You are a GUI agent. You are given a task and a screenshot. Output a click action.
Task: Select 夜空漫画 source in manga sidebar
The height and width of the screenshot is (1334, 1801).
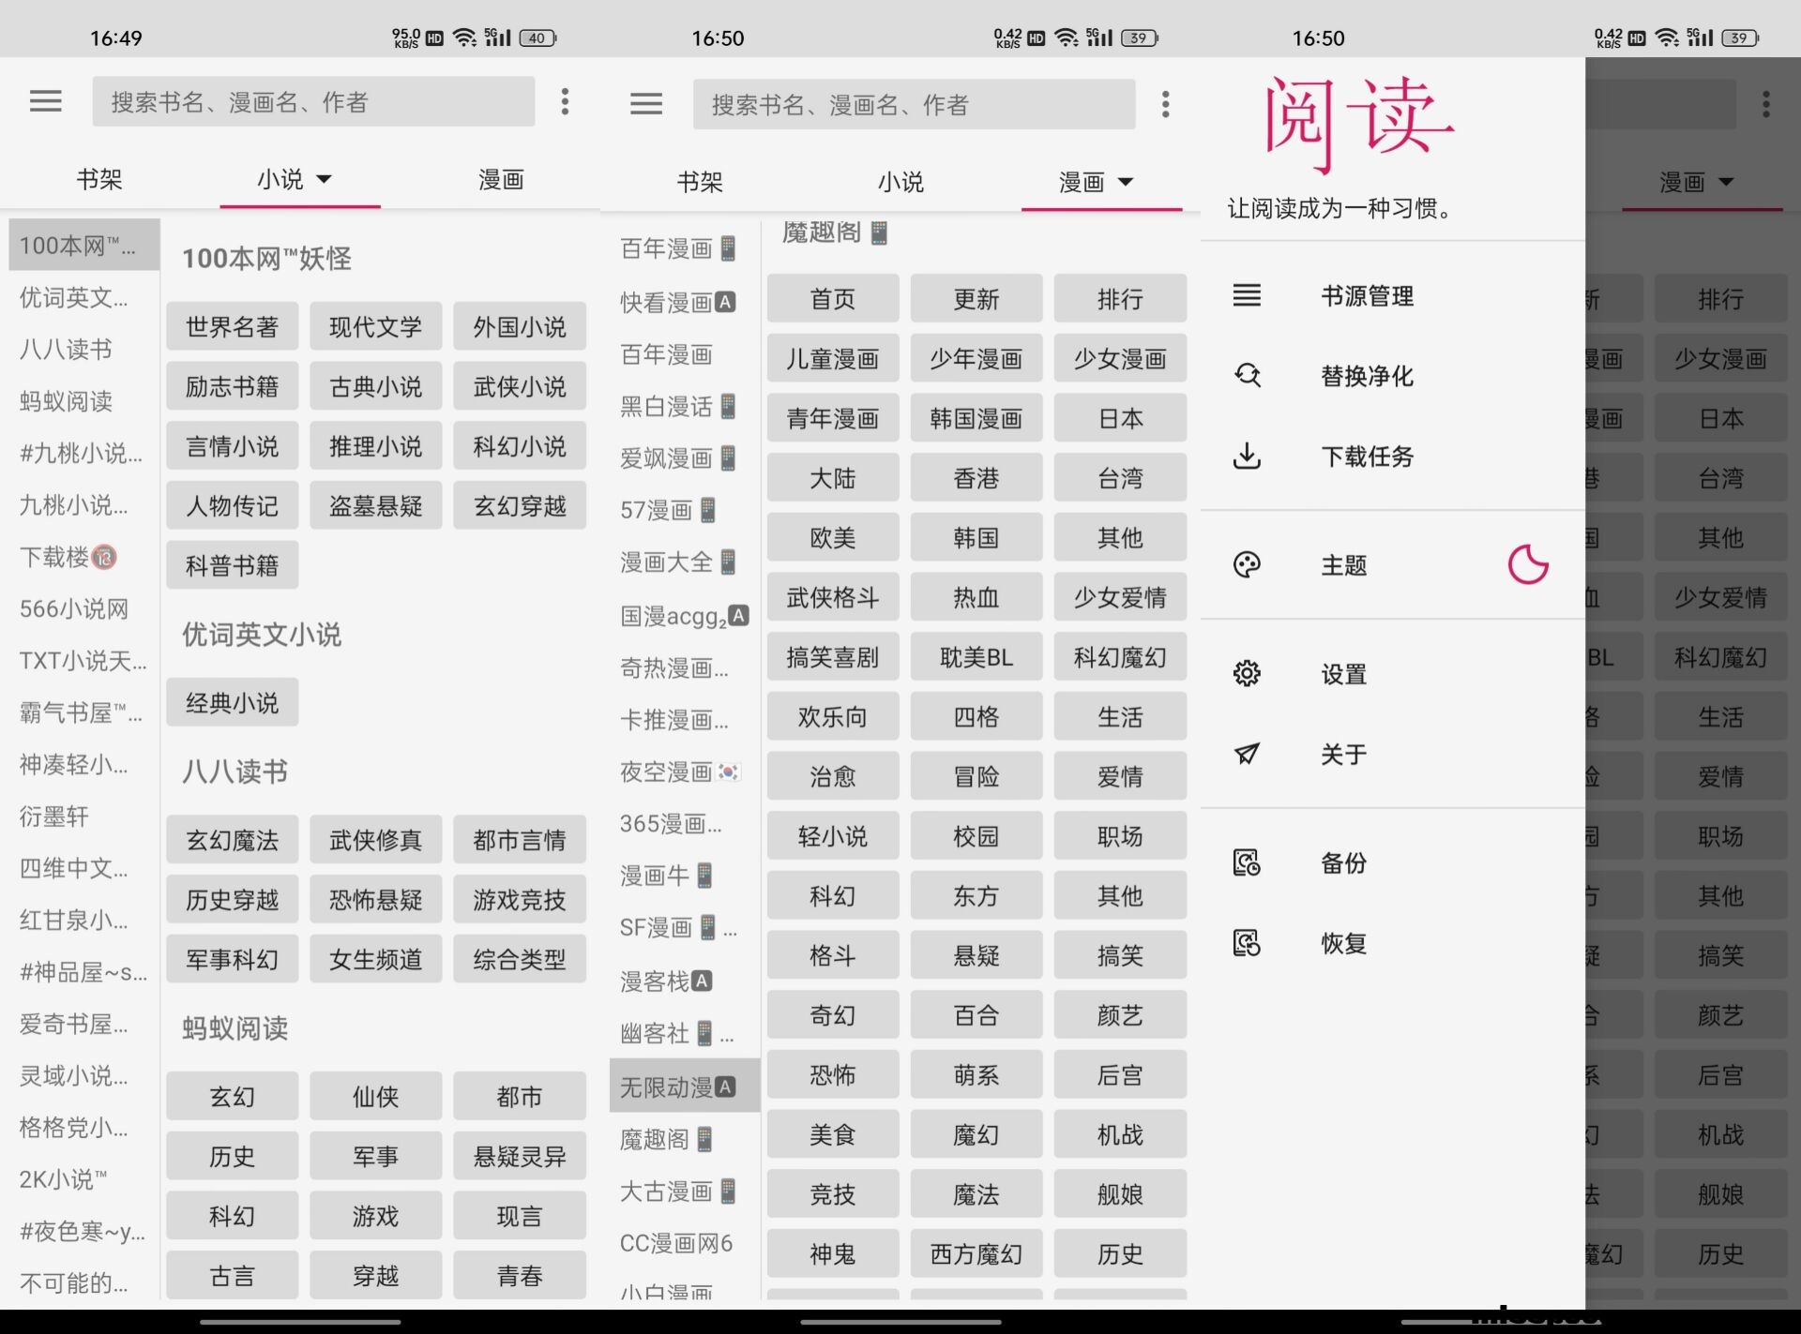(x=685, y=772)
